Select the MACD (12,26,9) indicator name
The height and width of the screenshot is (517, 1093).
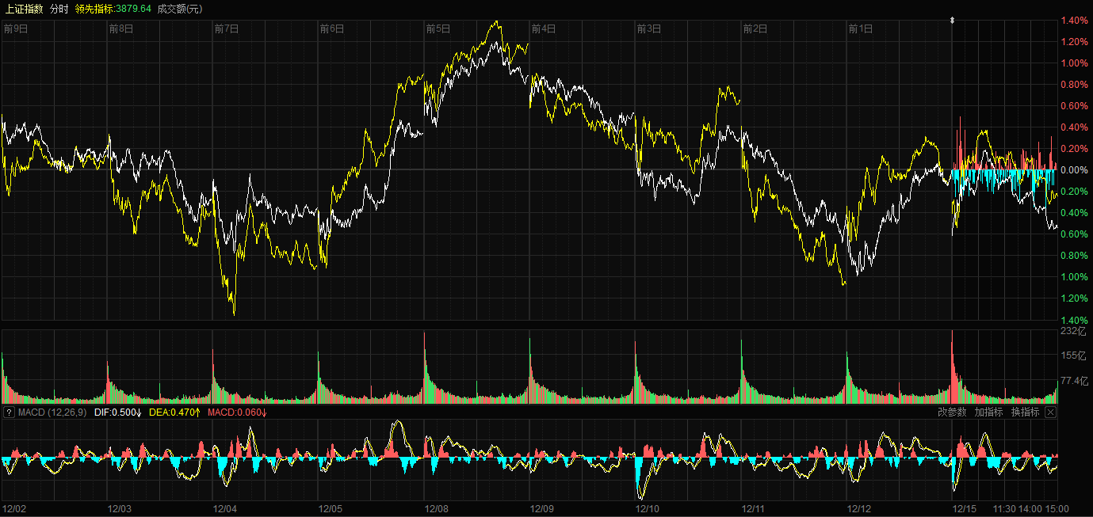coord(52,412)
